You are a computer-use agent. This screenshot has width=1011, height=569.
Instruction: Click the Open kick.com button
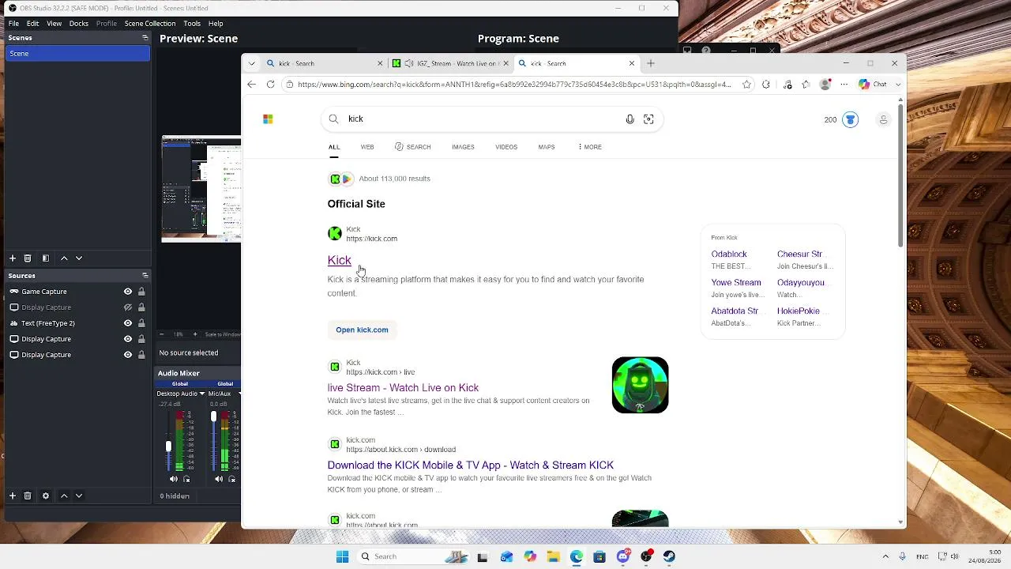[x=362, y=330]
